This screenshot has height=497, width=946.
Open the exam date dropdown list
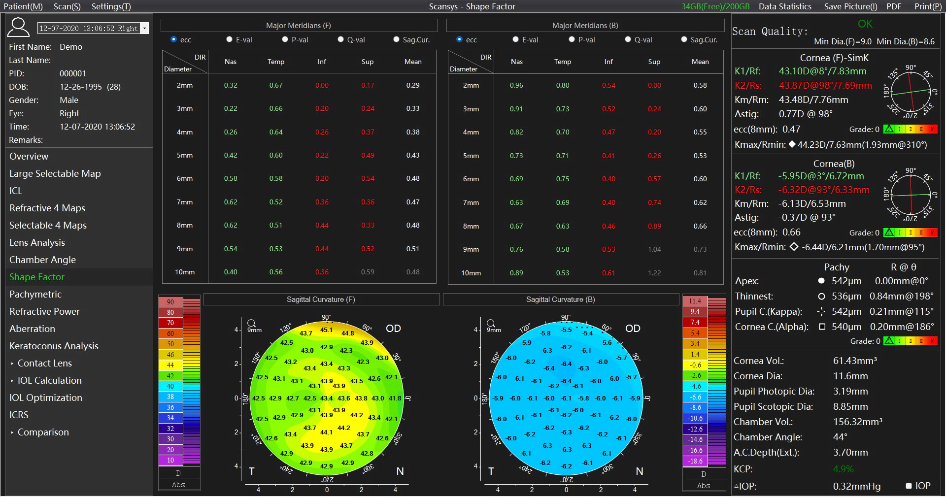click(145, 29)
